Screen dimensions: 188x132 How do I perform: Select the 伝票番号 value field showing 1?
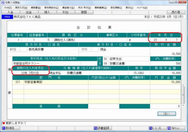pyautogui.click(x=14, y=40)
